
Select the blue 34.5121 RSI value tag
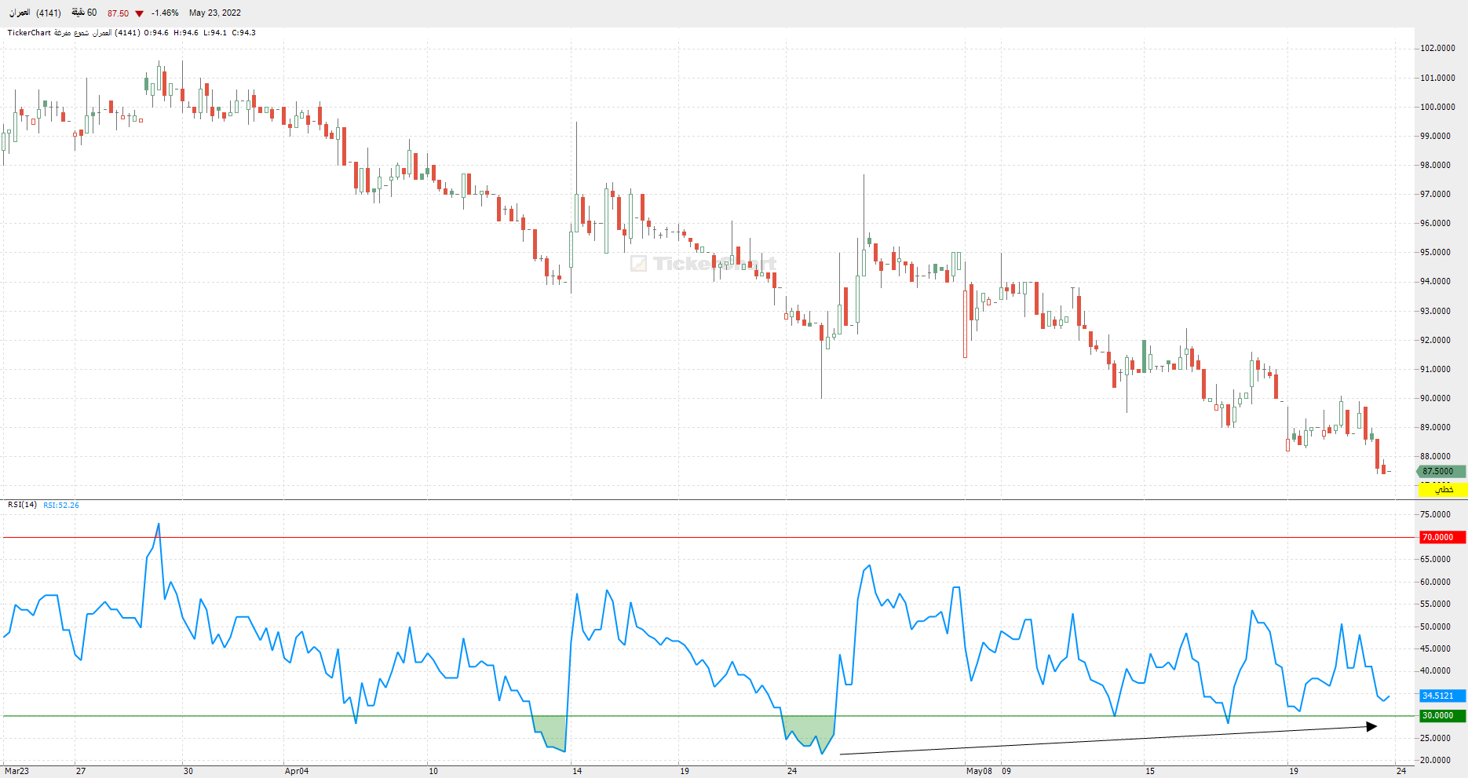(1441, 696)
